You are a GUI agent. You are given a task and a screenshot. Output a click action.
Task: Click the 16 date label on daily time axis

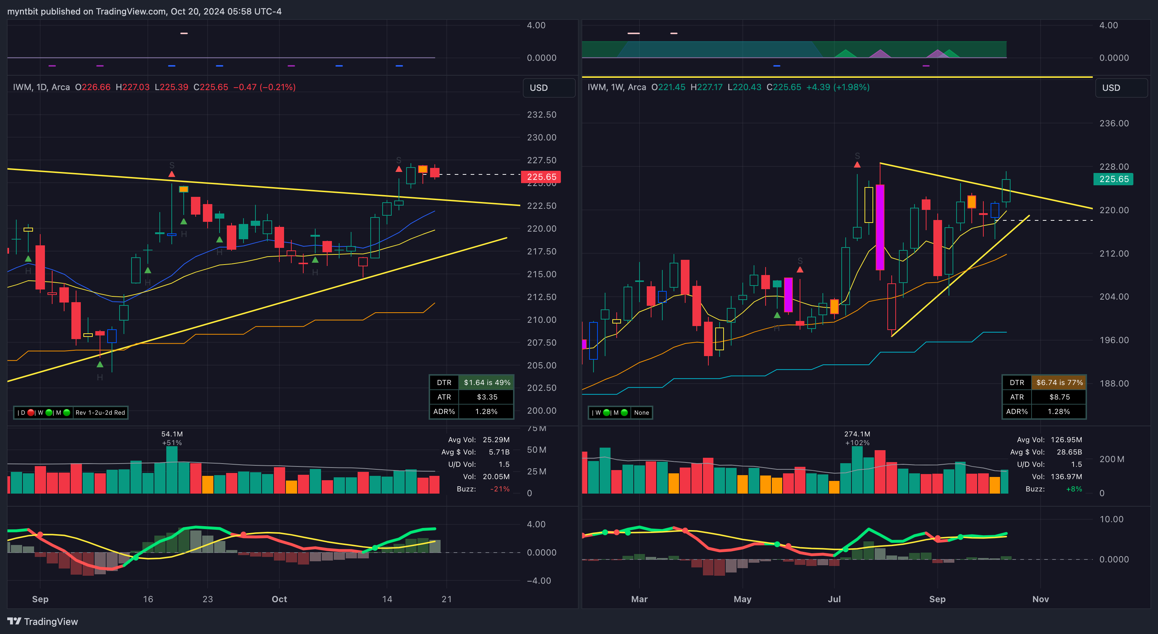(148, 599)
